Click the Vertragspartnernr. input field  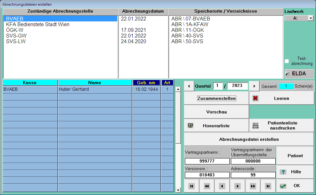tap(207, 161)
